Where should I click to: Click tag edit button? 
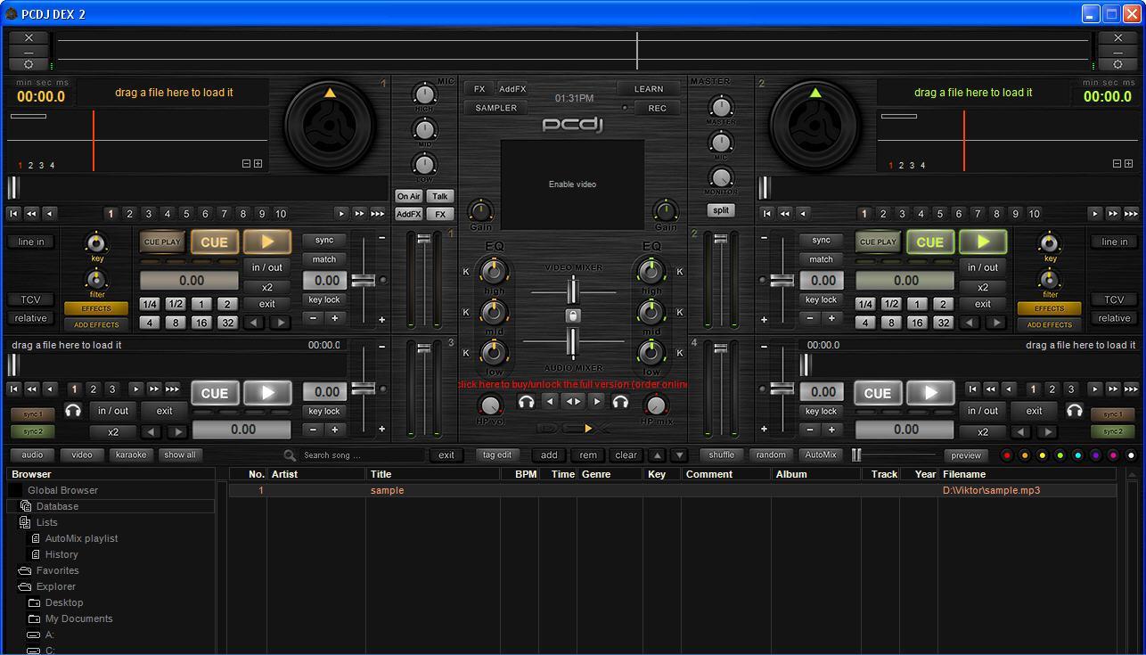(x=497, y=455)
